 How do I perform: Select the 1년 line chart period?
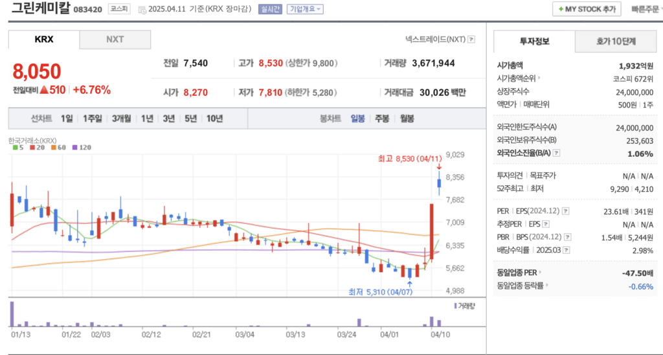click(x=147, y=119)
